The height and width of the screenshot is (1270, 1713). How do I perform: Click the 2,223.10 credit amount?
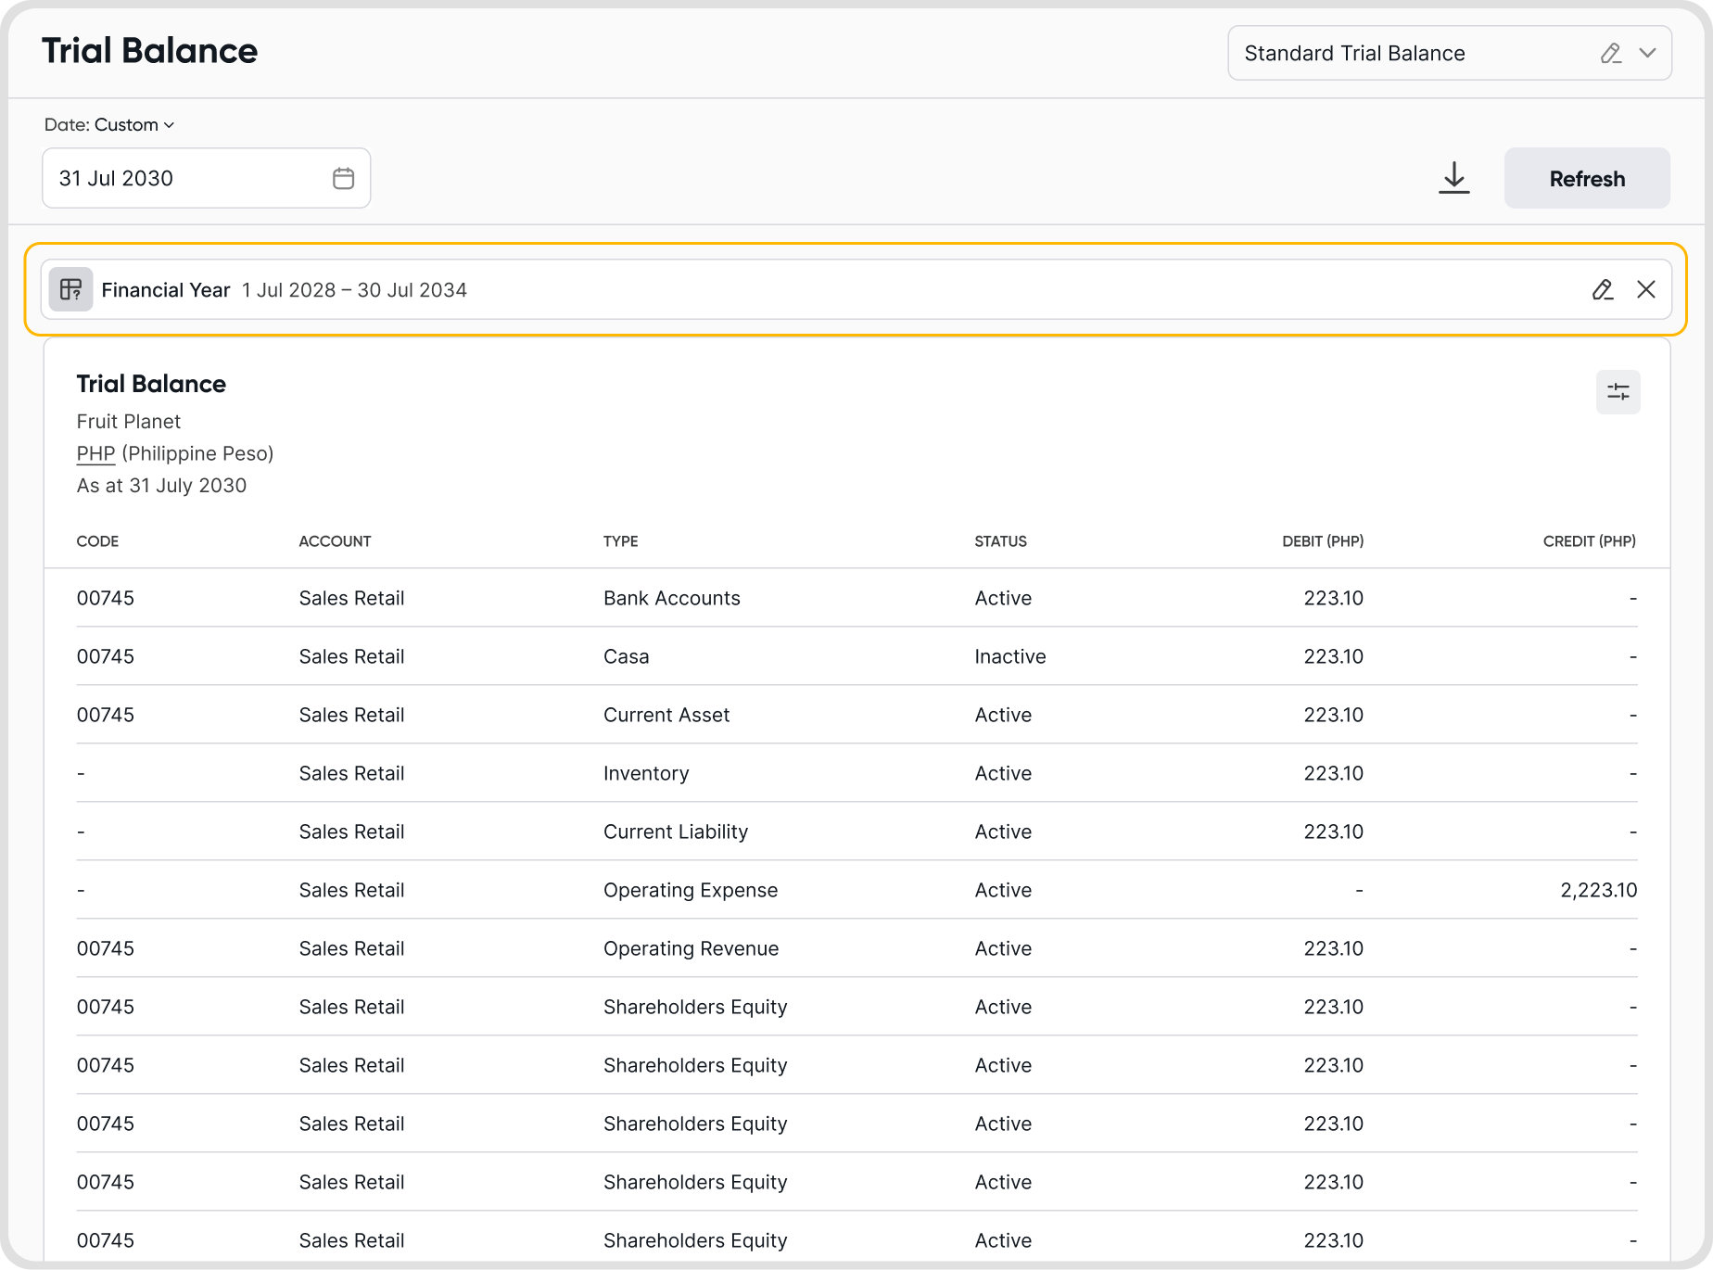pyautogui.click(x=1598, y=891)
